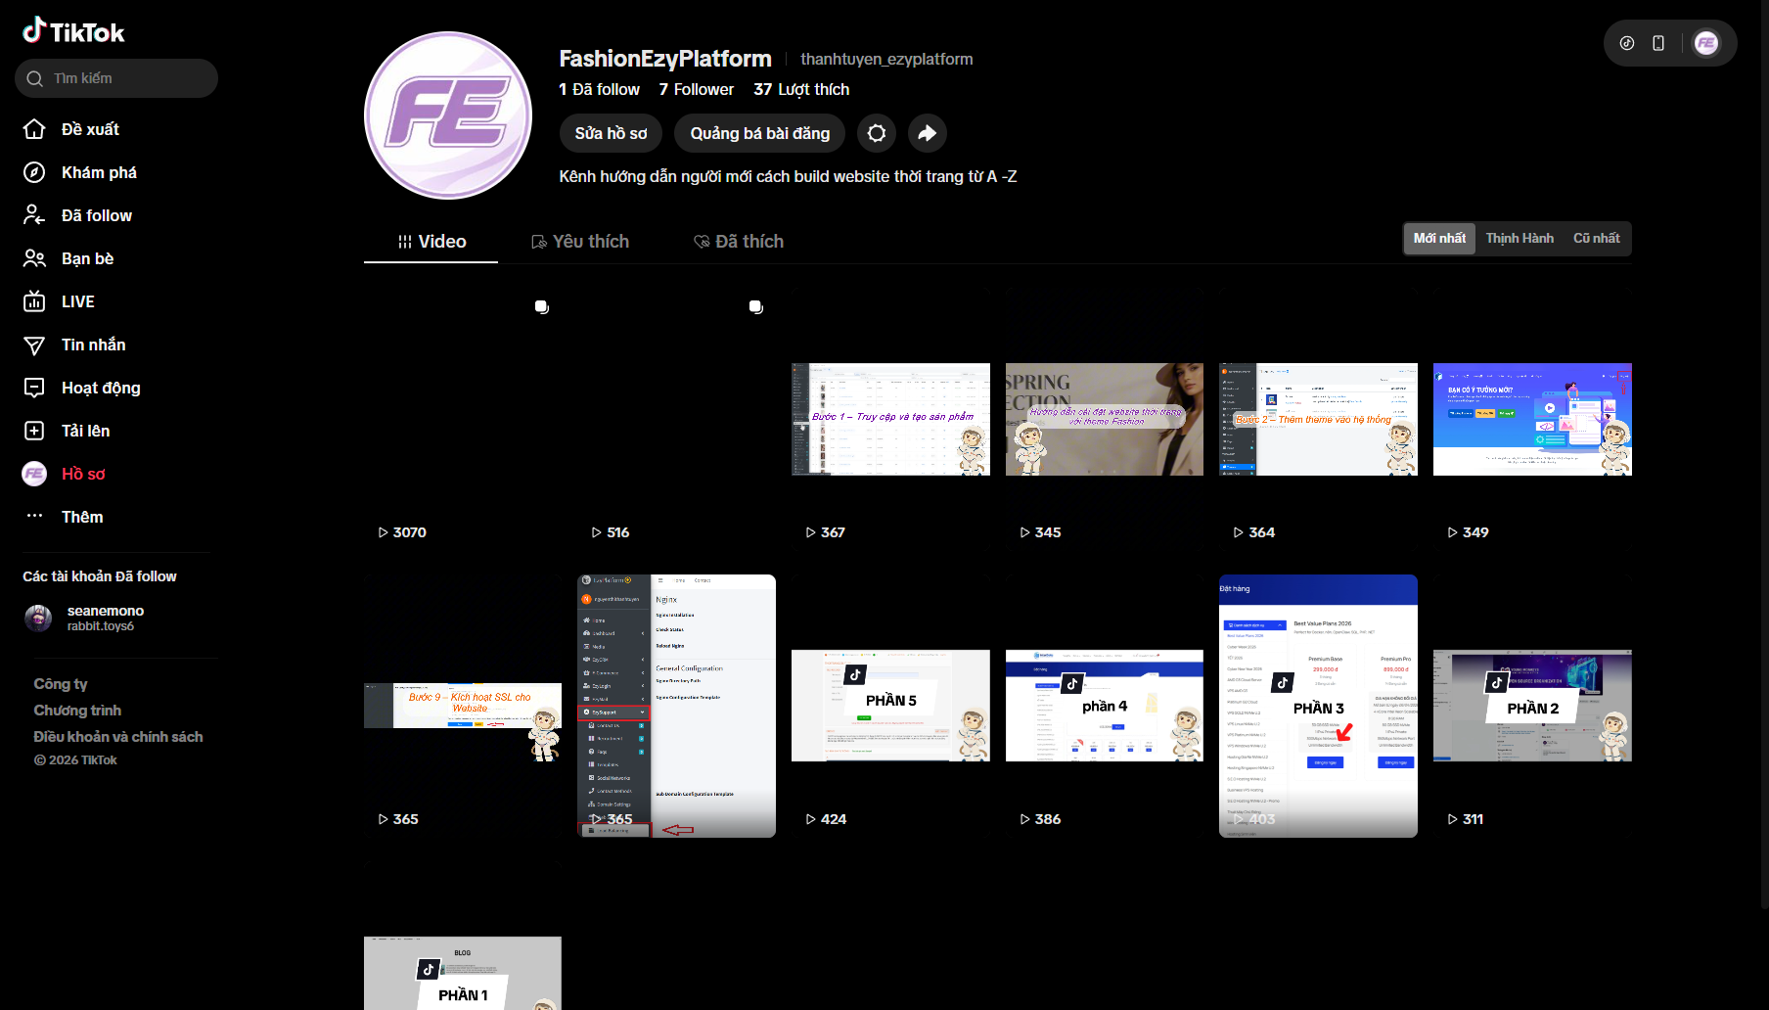Switch to the Đã thích tab

[739, 242]
